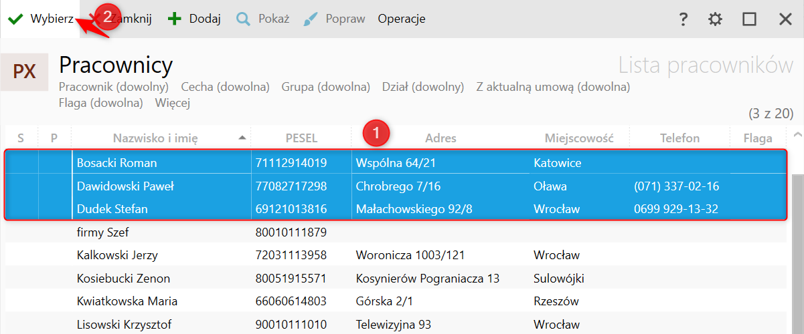The height and width of the screenshot is (334, 804).
Task: Click the Oława city cell
Action: [550, 186]
